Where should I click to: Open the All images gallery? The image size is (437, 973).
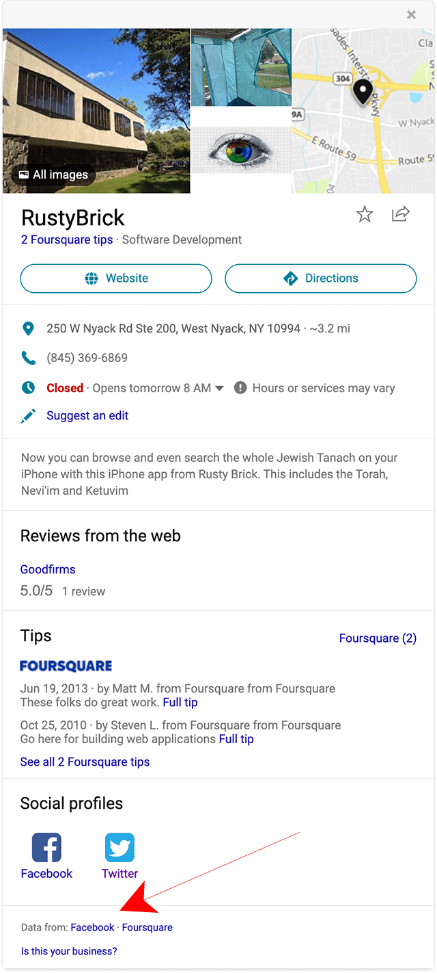54,174
